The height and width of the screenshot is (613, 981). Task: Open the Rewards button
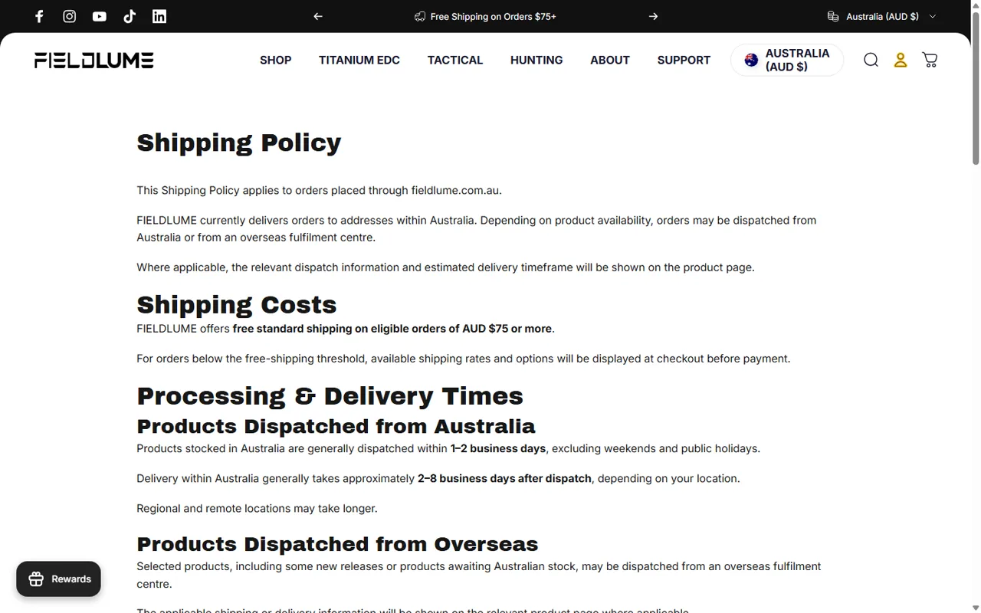pos(59,579)
